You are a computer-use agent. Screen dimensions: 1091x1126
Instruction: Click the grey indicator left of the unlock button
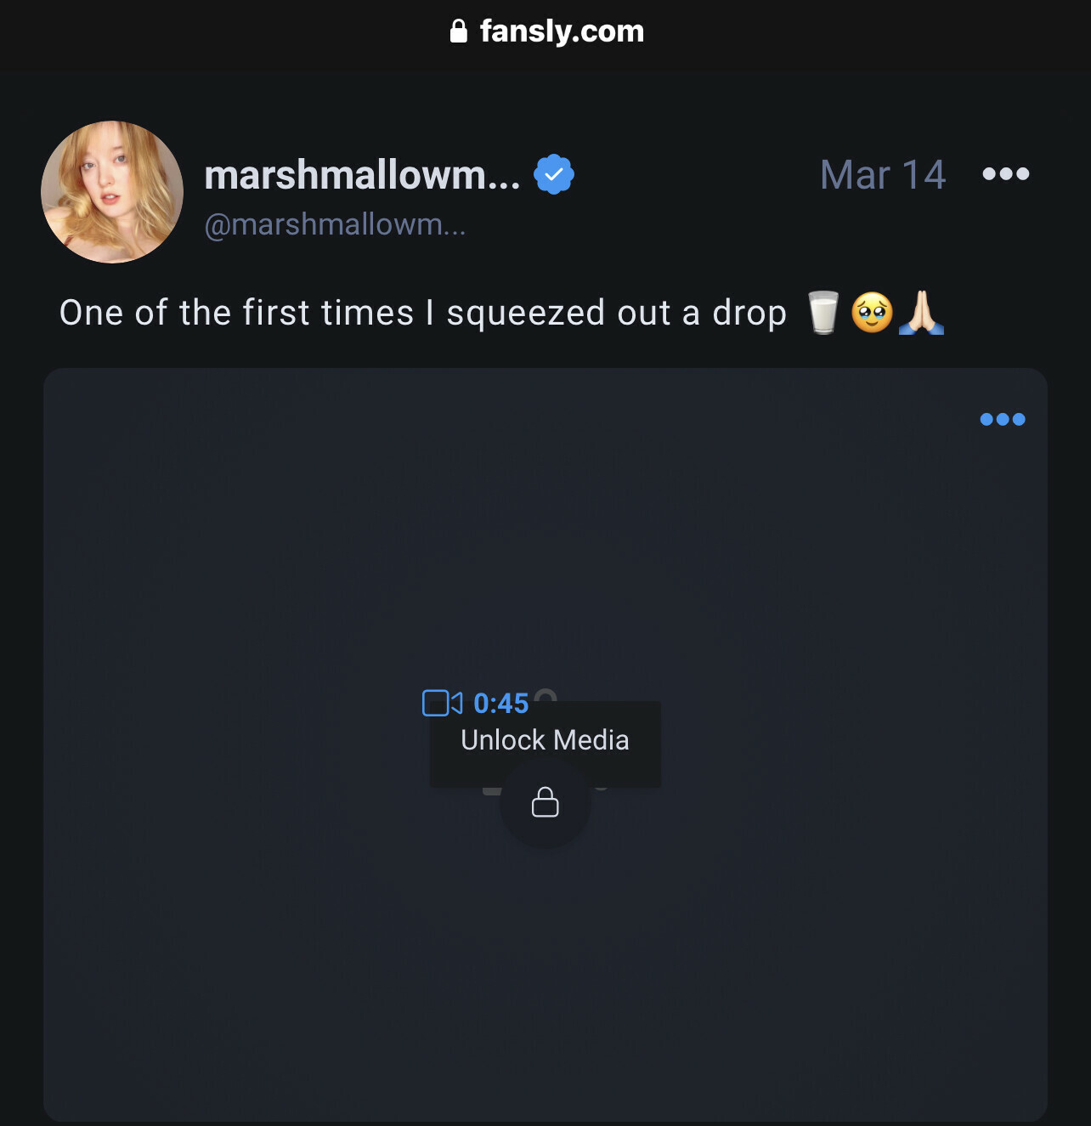[x=492, y=790]
